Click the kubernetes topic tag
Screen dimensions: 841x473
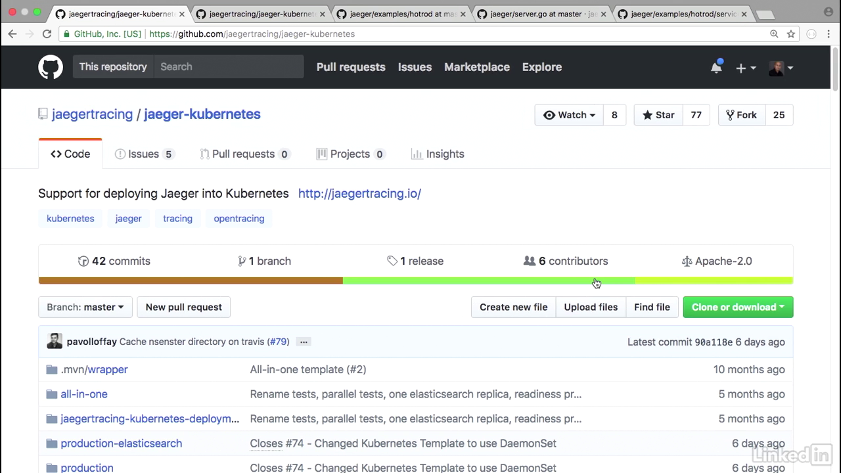click(70, 218)
